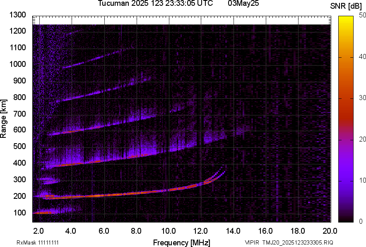Click the 'Range [km]' axis label
This screenshot has height=247, width=366.
pyautogui.click(x=3, y=119)
